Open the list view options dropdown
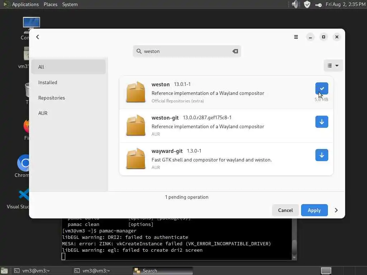Image resolution: width=367 pixels, height=275 pixels. tap(333, 66)
